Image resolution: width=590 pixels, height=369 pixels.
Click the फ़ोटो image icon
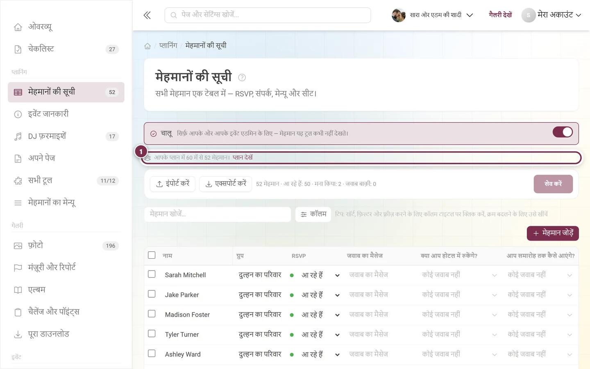point(18,246)
